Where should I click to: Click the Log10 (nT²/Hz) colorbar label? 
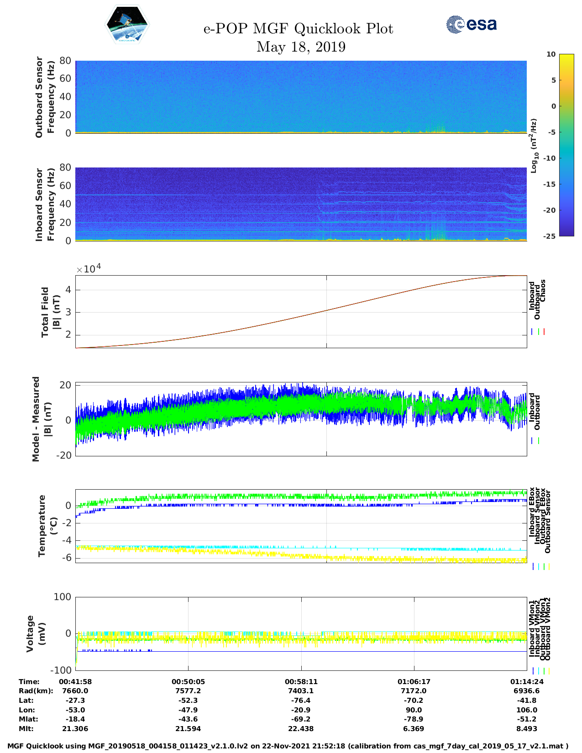point(534,146)
